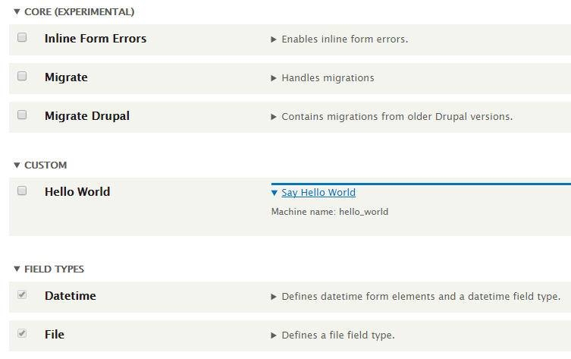
Task: Click the Hello World module name label
Action: point(77,192)
